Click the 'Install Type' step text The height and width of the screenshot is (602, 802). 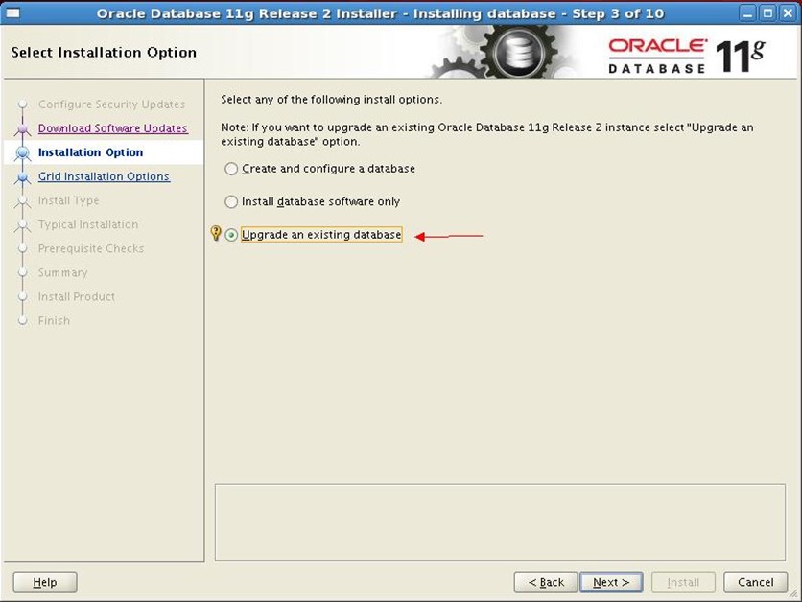[68, 200]
